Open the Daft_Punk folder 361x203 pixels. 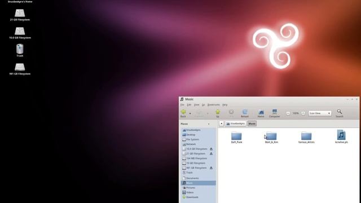[236, 138]
